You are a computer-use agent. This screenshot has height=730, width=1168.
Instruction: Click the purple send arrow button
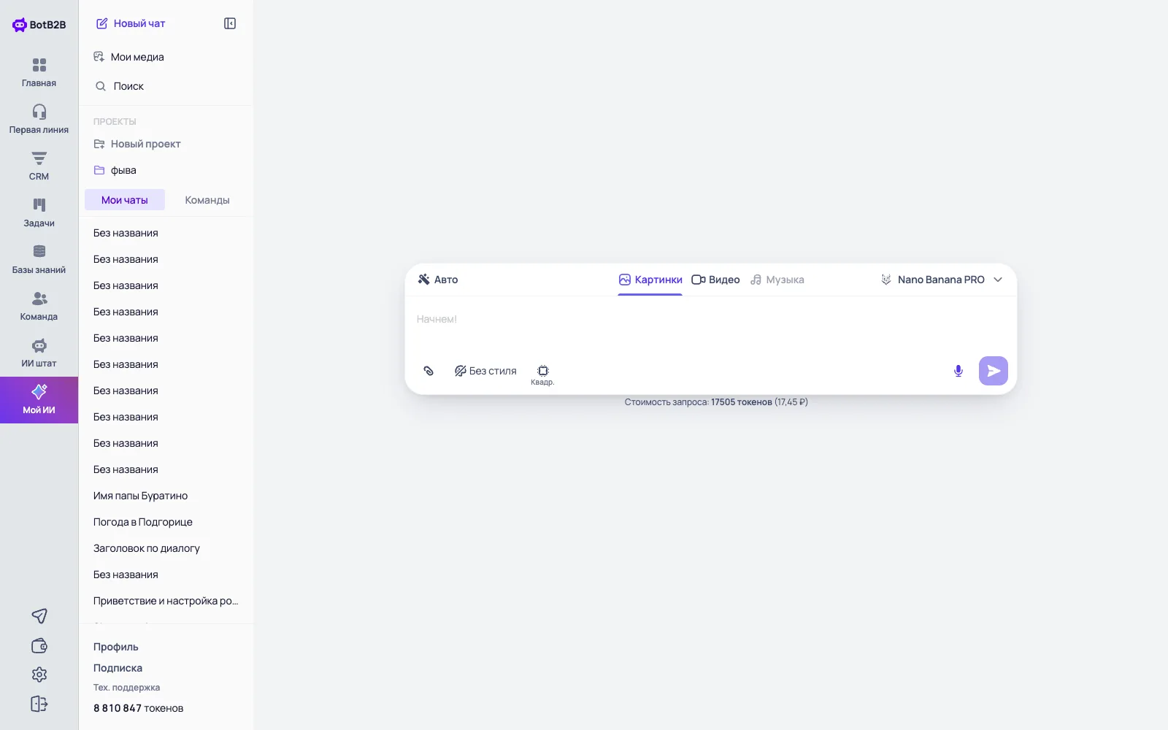pyautogui.click(x=994, y=371)
